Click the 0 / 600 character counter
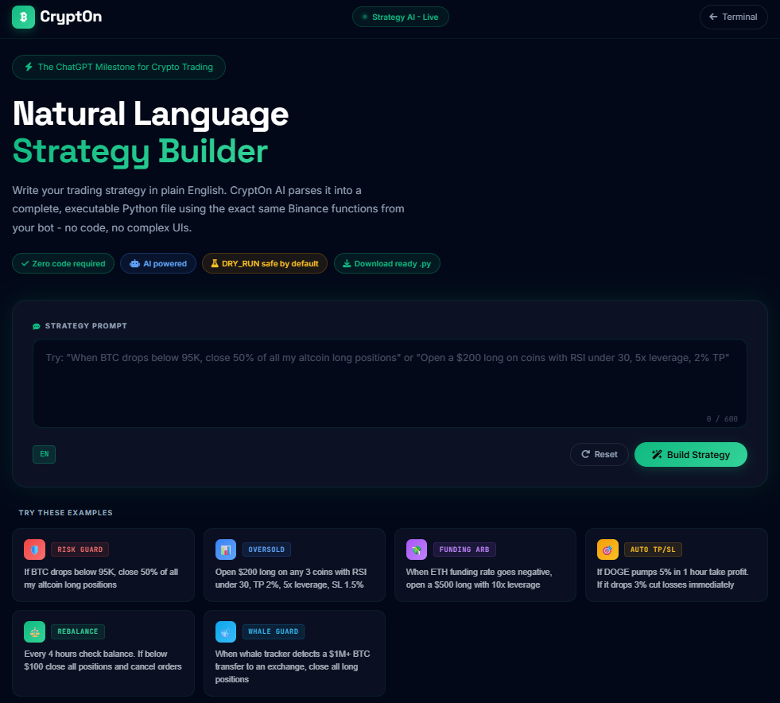 coord(722,419)
